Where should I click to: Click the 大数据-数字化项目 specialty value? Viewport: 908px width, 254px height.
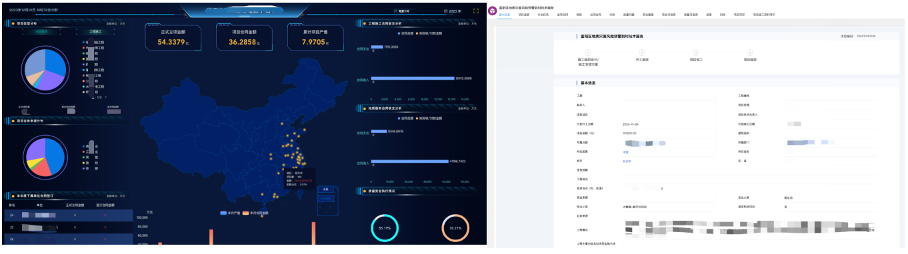pyautogui.click(x=635, y=207)
